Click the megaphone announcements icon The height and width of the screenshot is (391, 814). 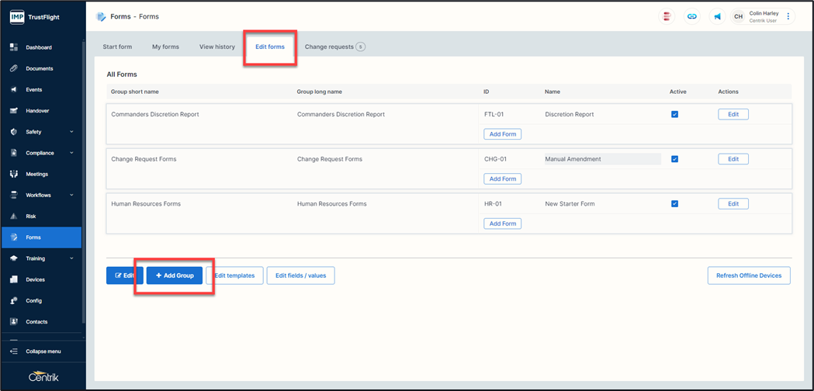[x=717, y=16]
